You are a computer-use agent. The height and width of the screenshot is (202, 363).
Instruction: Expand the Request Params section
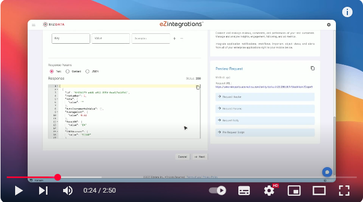(x=265, y=109)
